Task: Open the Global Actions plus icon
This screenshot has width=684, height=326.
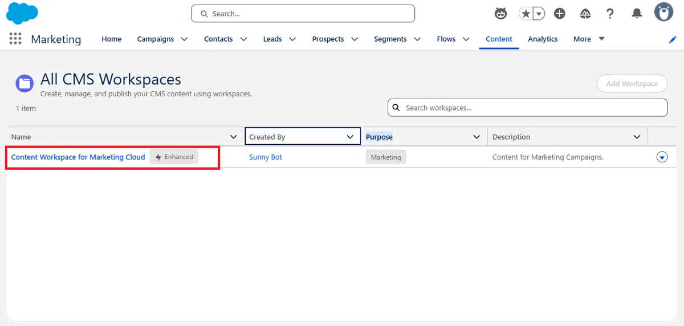Action: (560, 14)
